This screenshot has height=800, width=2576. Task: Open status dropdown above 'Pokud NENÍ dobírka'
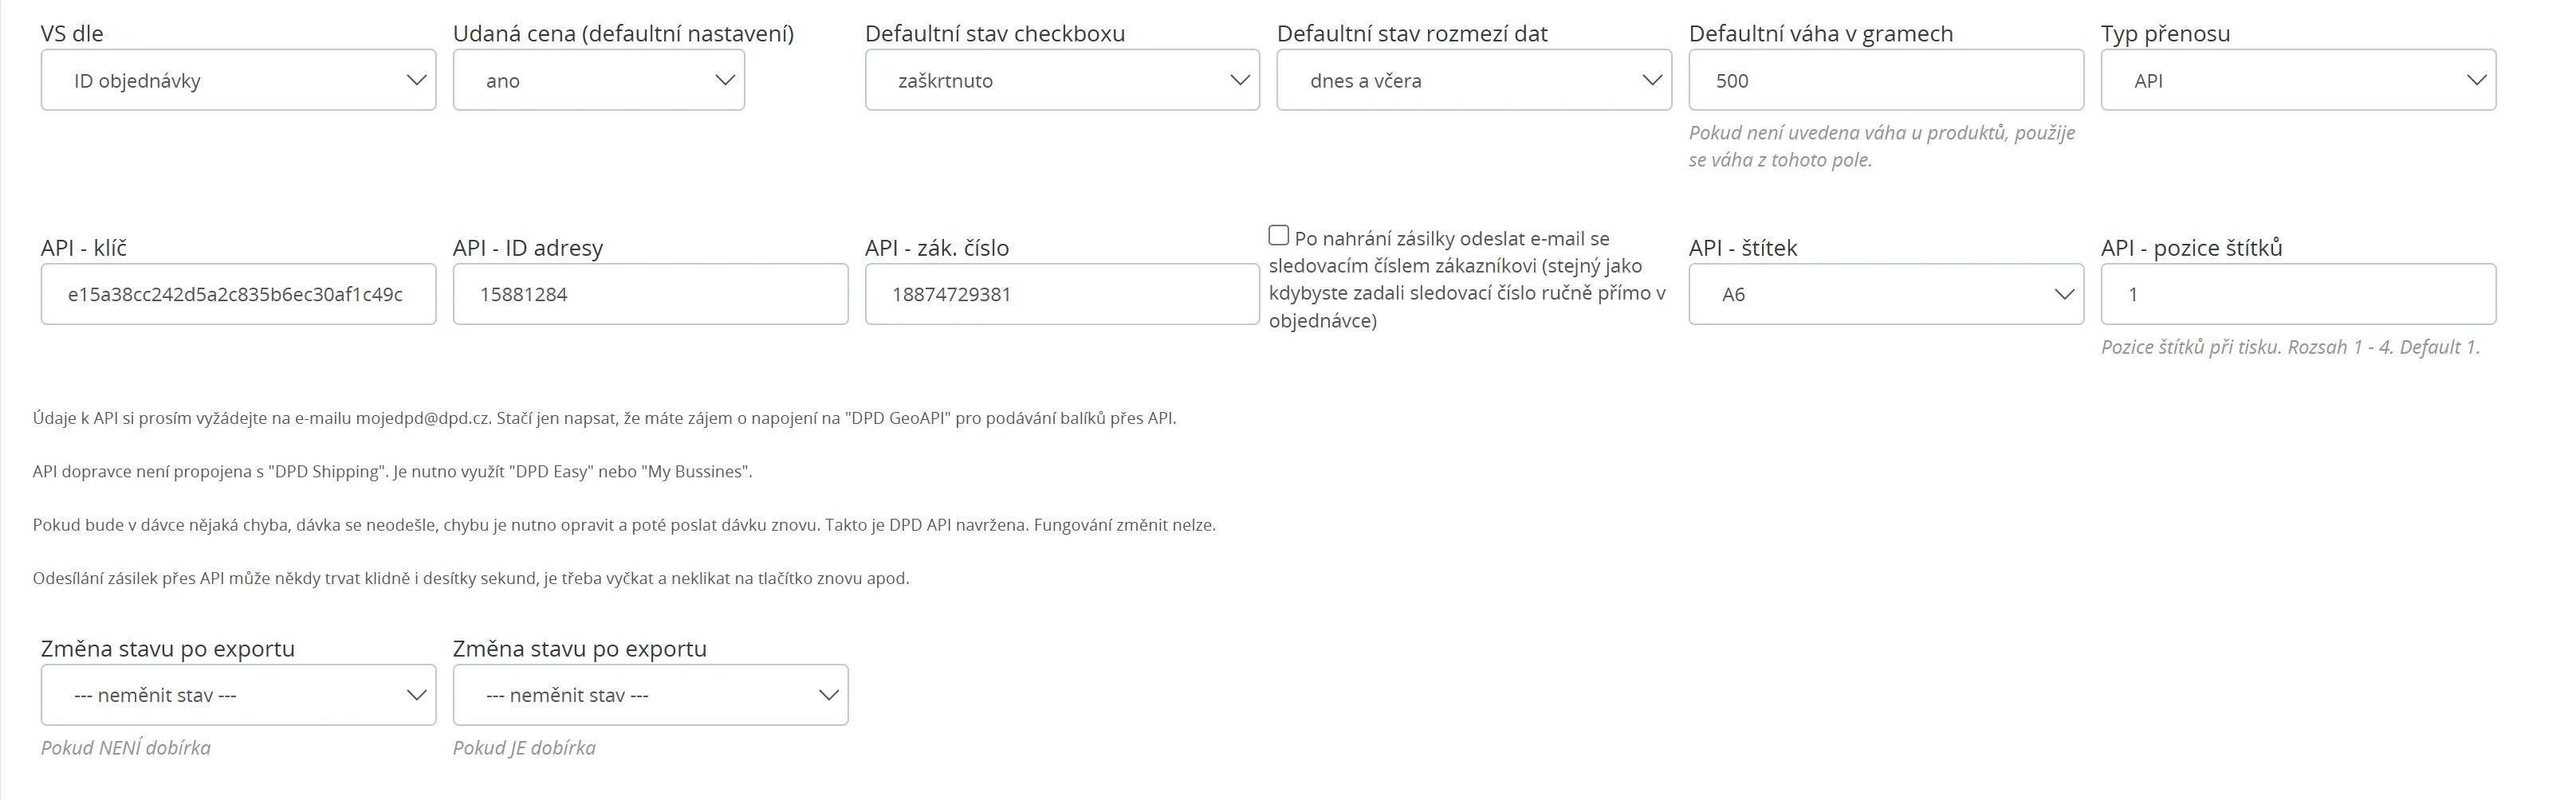click(x=238, y=695)
